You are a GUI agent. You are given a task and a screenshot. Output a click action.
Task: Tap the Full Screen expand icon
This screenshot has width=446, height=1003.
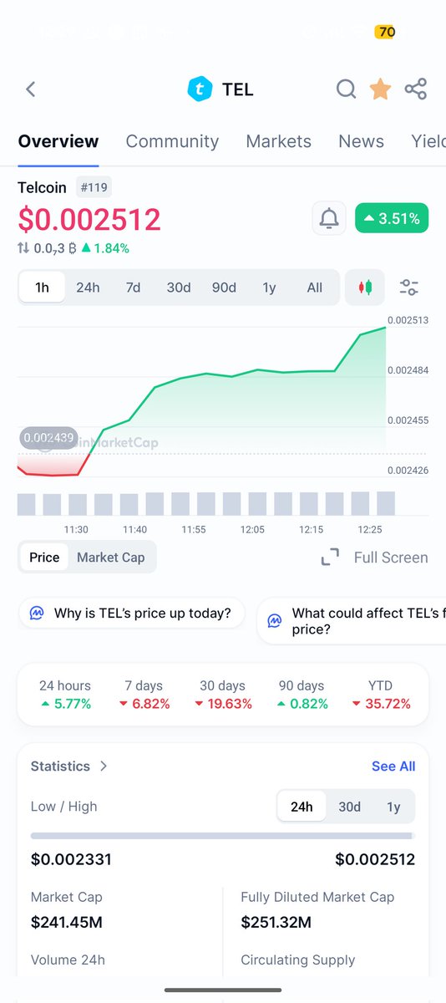tap(331, 558)
